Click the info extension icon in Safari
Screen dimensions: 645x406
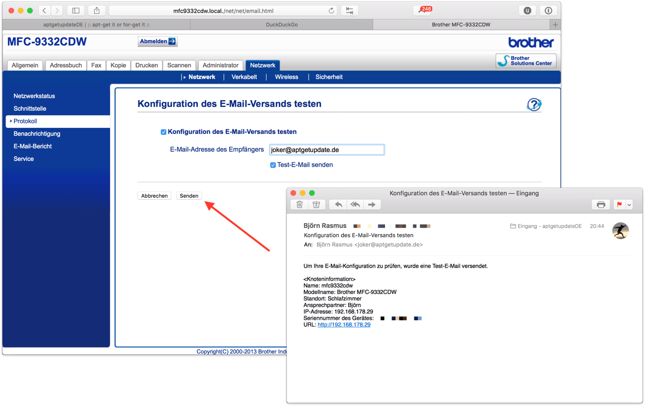coord(548,10)
